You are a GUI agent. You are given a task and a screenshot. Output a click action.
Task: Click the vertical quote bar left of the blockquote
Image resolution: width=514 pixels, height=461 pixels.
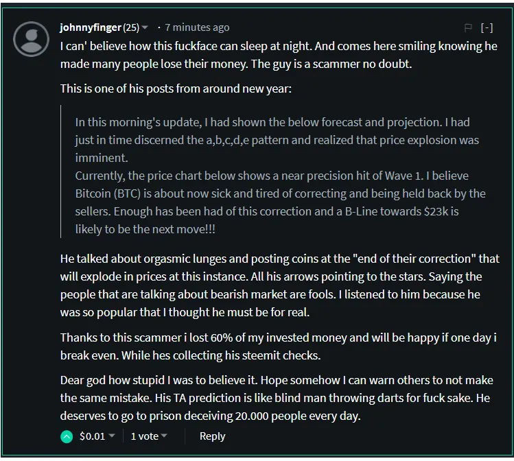click(x=61, y=172)
